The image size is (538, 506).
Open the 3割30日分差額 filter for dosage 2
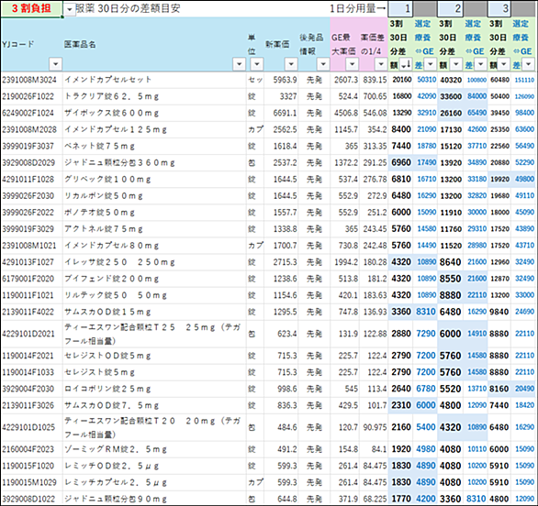(456, 64)
